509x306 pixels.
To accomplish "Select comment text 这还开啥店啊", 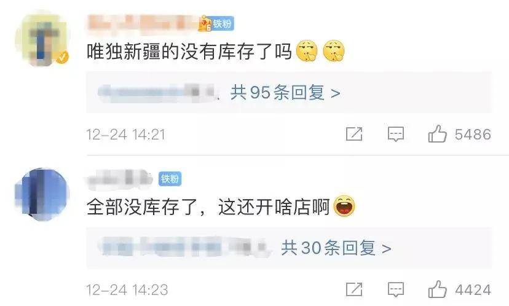I will click(x=274, y=206).
